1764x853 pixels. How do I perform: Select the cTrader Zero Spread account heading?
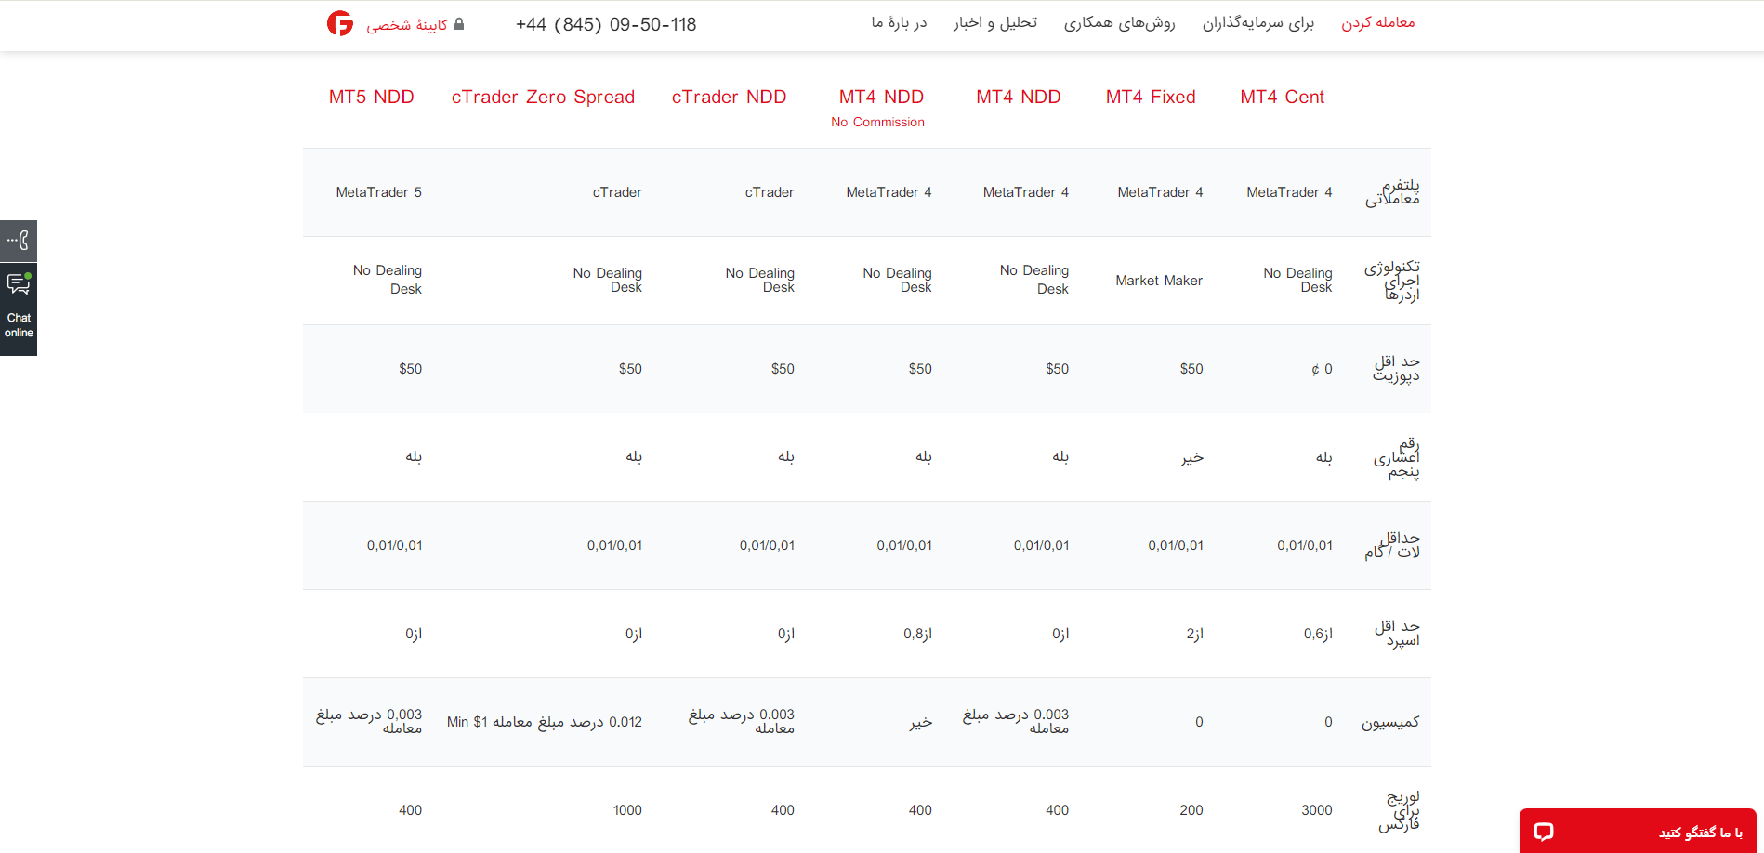543,98
